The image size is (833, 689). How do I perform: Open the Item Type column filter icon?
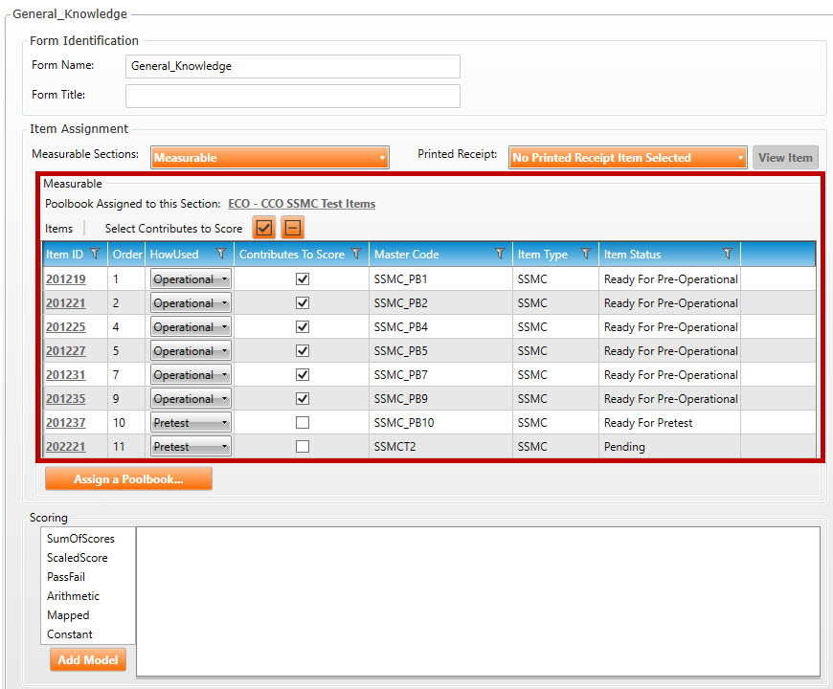(586, 255)
